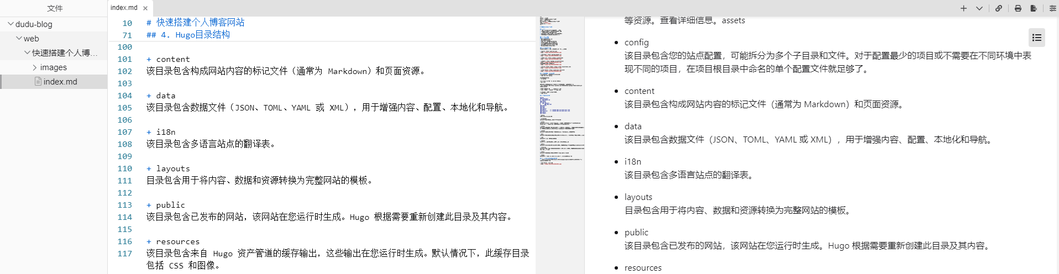
Task: Click line number 105 in the gutter
Action: 125,108
